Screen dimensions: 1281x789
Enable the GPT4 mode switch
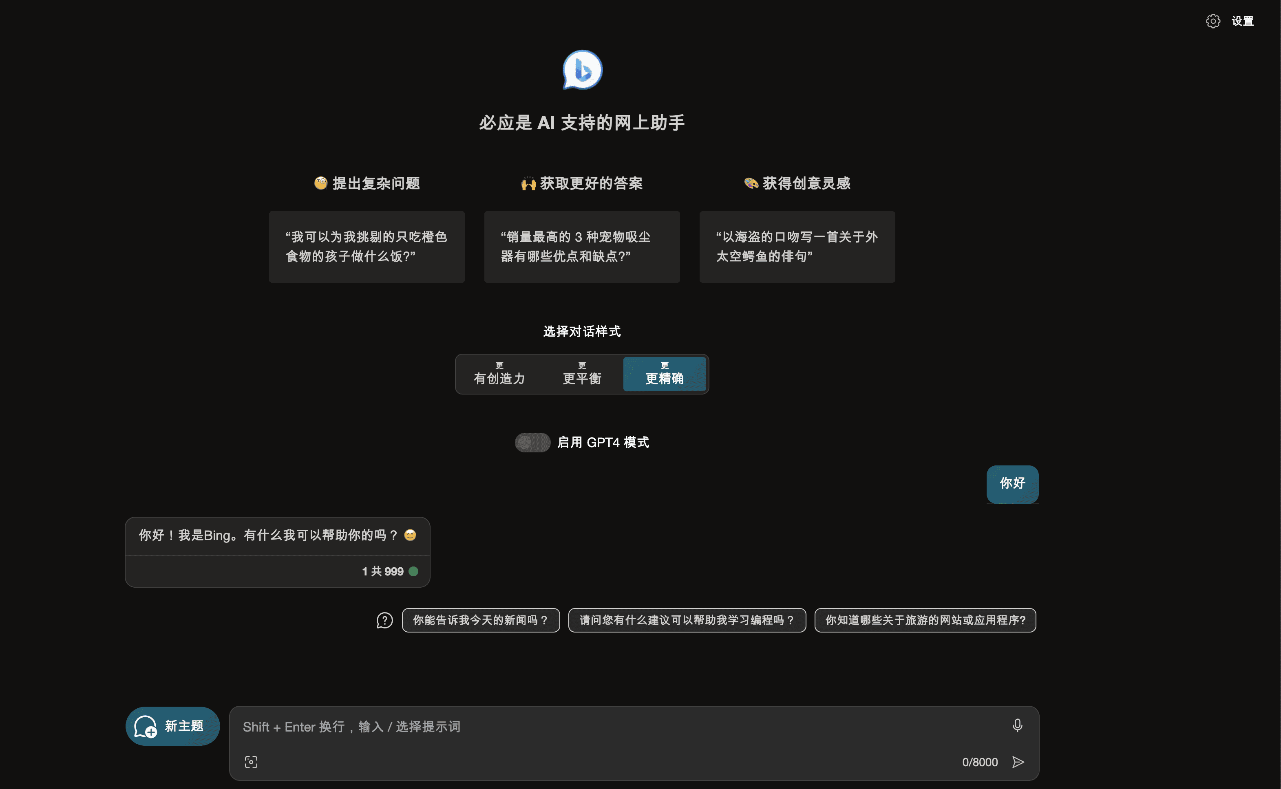532,443
